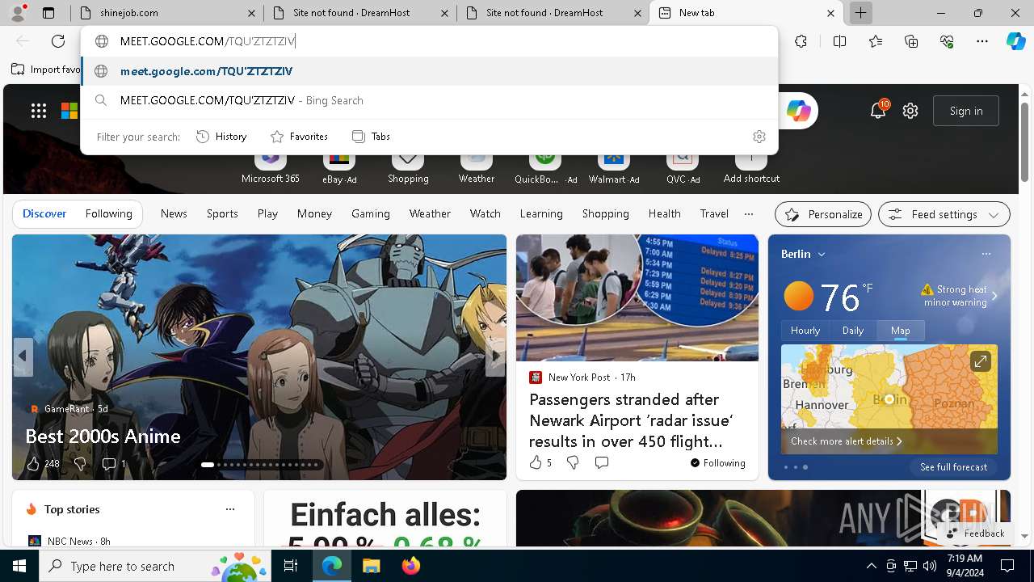Open File Explorer from the taskbar

point(371,567)
